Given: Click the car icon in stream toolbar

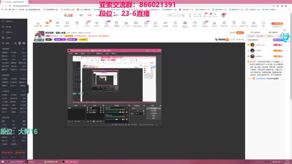Looking at the screenshot, I should pos(126,23).
